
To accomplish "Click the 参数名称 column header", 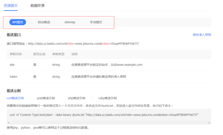I will [16, 54].
